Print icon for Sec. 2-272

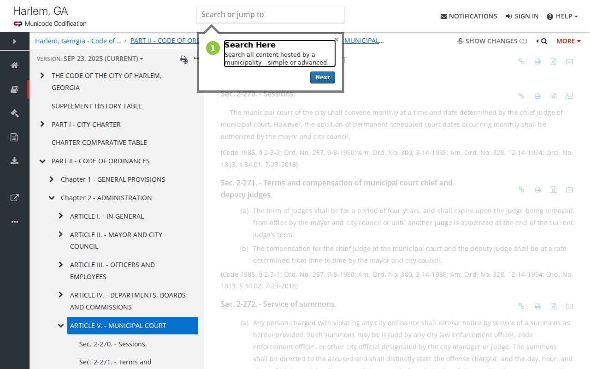tap(537, 306)
